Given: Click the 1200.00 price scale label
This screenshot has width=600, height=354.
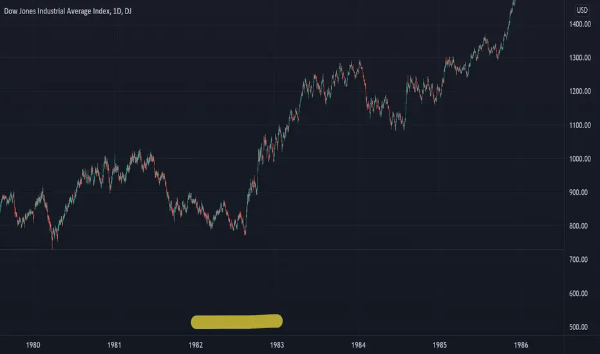Looking at the screenshot, I should [580, 91].
